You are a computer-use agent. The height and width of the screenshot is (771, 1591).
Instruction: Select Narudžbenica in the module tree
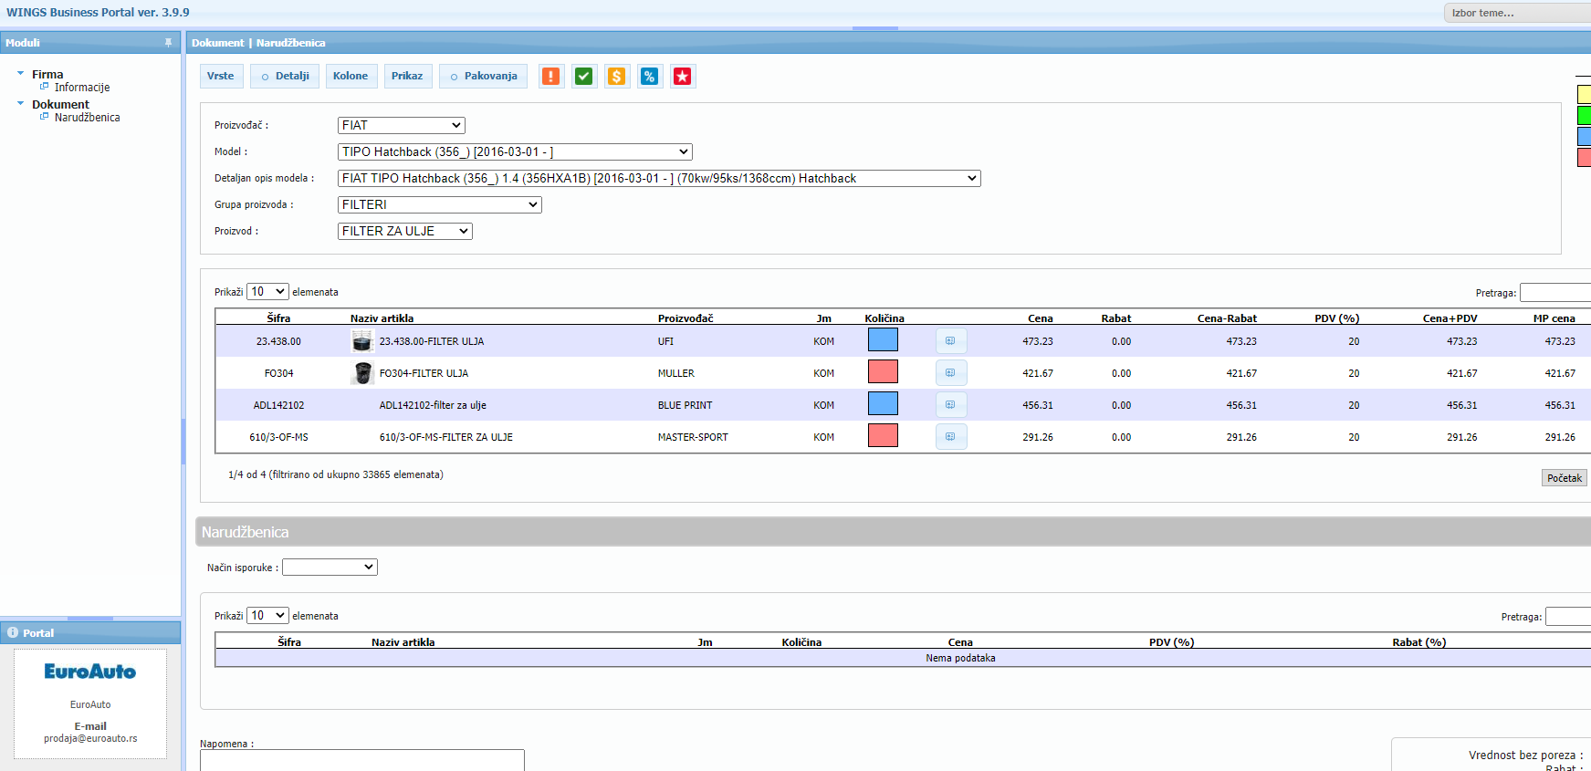tap(87, 118)
